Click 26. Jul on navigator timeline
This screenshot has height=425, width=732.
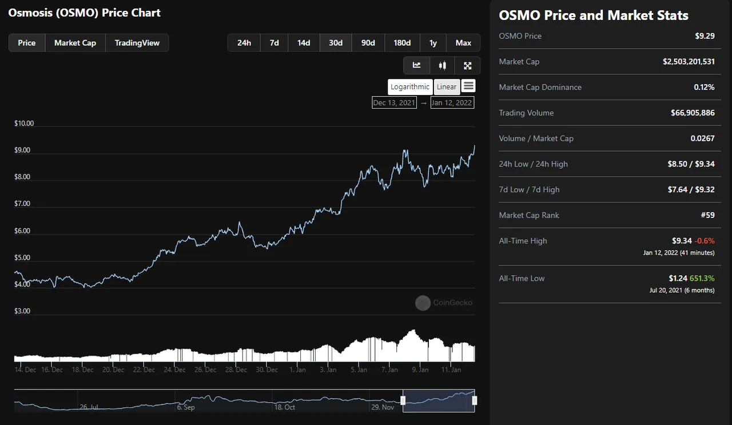[89, 407]
